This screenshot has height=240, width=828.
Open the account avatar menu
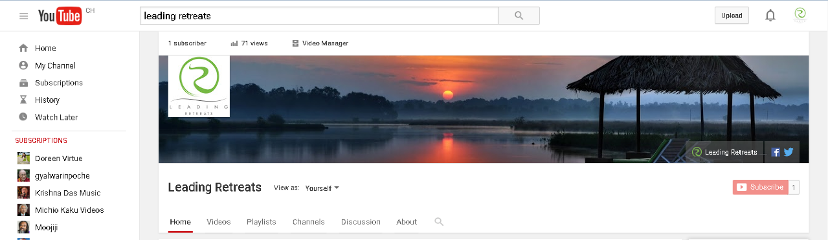click(x=800, y=16)
